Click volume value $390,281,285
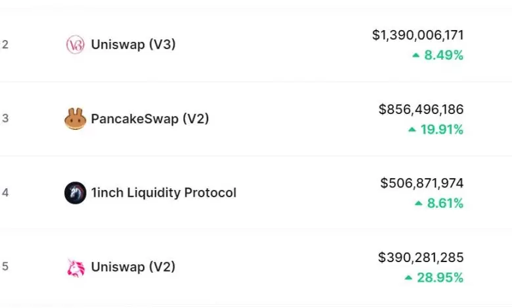The width and height of the screenshot is (512, 308). (421, 258)
